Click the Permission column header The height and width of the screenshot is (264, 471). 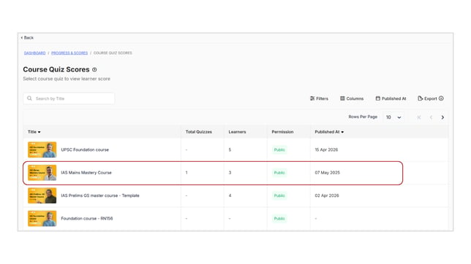(x=282, y=132)
